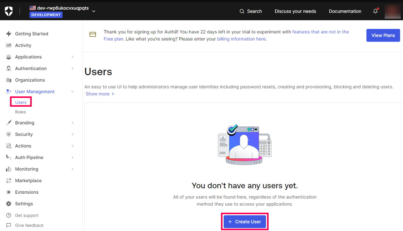Click the Auth0 shield logo
The width and height of the screenshot is (403, 231).
[9, 11]
